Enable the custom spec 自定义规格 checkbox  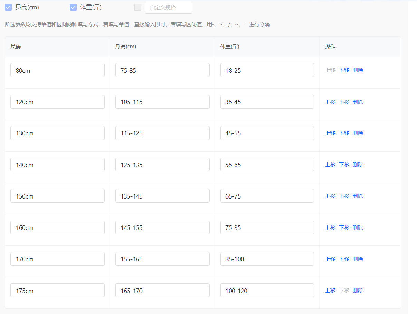[x=138, y=7]
